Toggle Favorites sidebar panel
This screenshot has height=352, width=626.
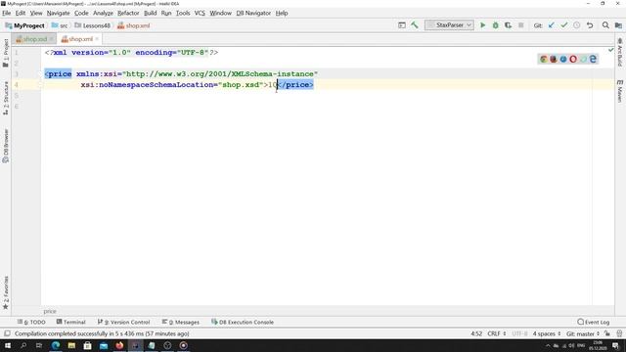[x=6, y=292]
